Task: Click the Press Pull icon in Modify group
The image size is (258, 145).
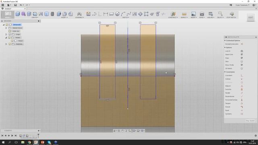Action: point(59,14)
